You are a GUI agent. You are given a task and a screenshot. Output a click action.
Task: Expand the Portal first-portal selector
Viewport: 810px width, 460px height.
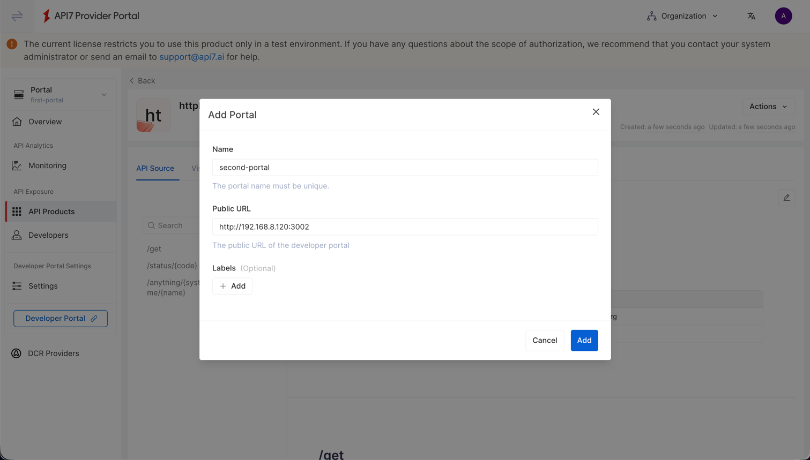click(61, 94)
